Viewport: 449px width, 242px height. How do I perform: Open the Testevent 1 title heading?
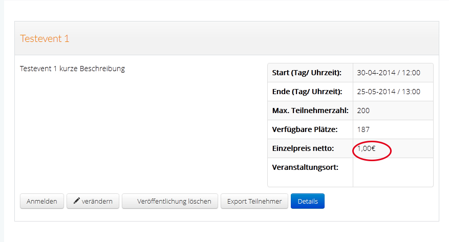point(45,38)
